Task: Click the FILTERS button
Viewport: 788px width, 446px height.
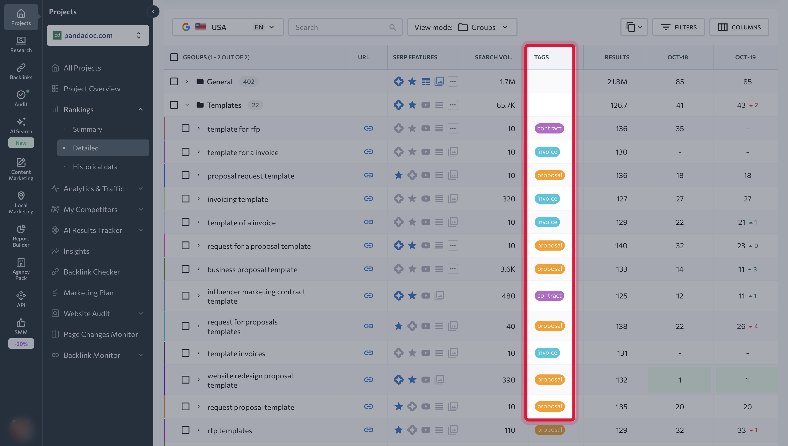Action: tap(679, 27)
